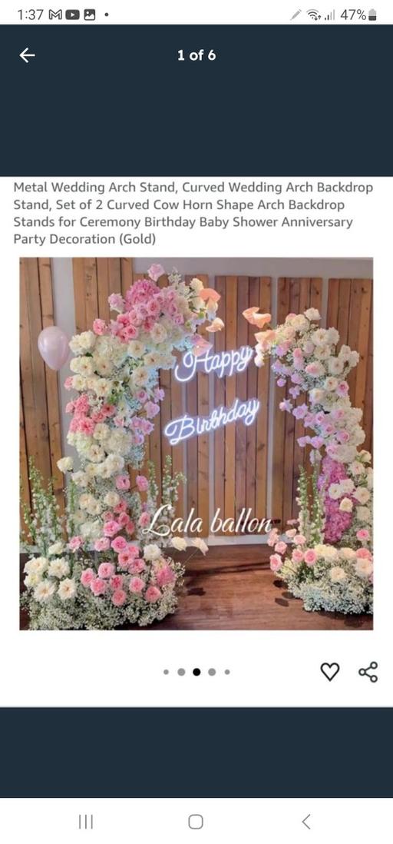Tap the gallery notification icon in status bar
The width and height of the screenshot is (393, 844).
(x=89, y=15)
